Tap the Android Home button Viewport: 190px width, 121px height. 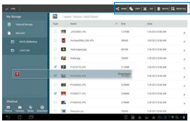[20, 117]
